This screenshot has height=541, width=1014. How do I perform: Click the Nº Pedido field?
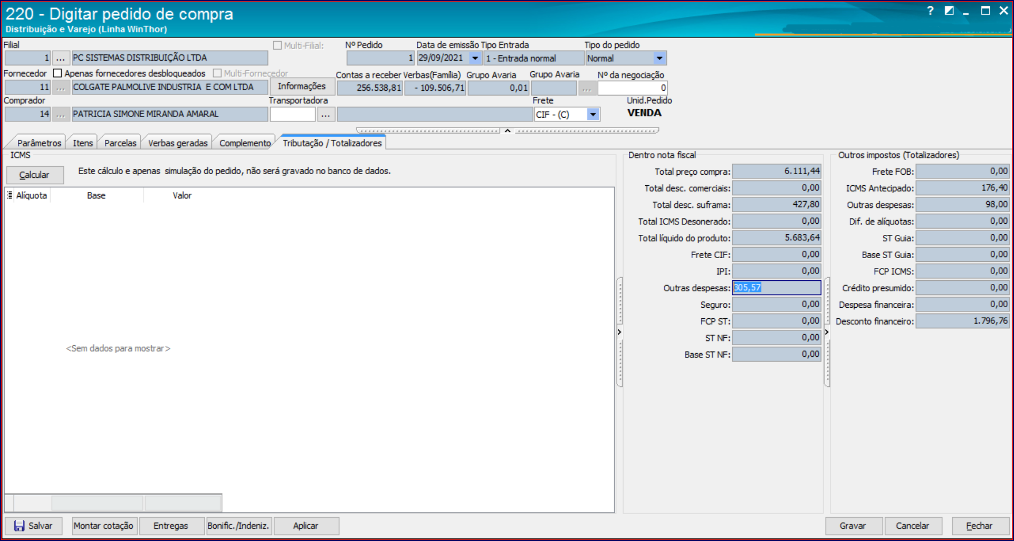tap(380, 58)
